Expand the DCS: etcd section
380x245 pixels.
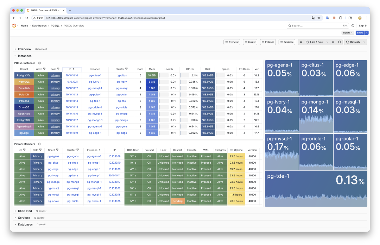(x=25, y=211)
